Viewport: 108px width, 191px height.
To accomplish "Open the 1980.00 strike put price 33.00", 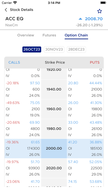I will coord(73,122).
